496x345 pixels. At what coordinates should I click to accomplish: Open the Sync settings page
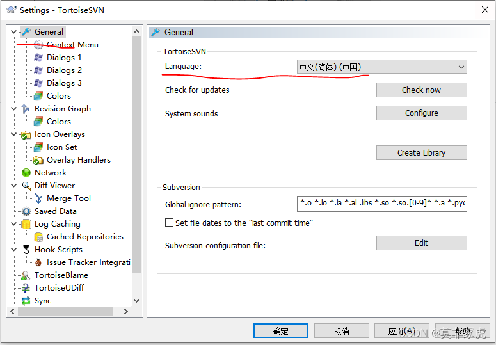tap(43, 301)
